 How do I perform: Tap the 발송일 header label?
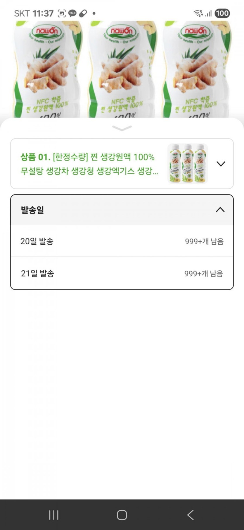32,210
